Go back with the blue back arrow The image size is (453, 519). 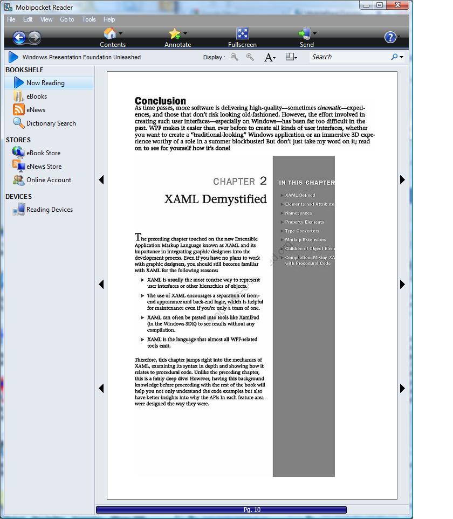tap(19, 37)
